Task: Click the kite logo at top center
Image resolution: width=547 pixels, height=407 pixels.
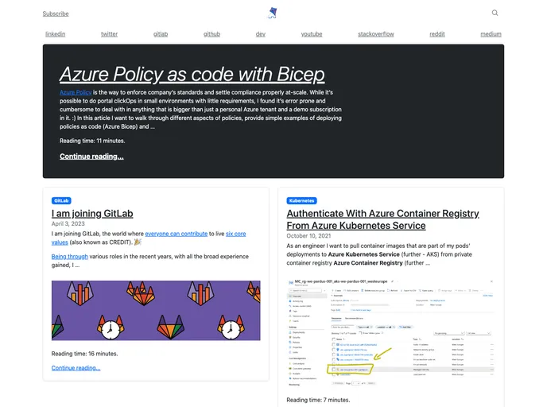Action: click(273, 13)
